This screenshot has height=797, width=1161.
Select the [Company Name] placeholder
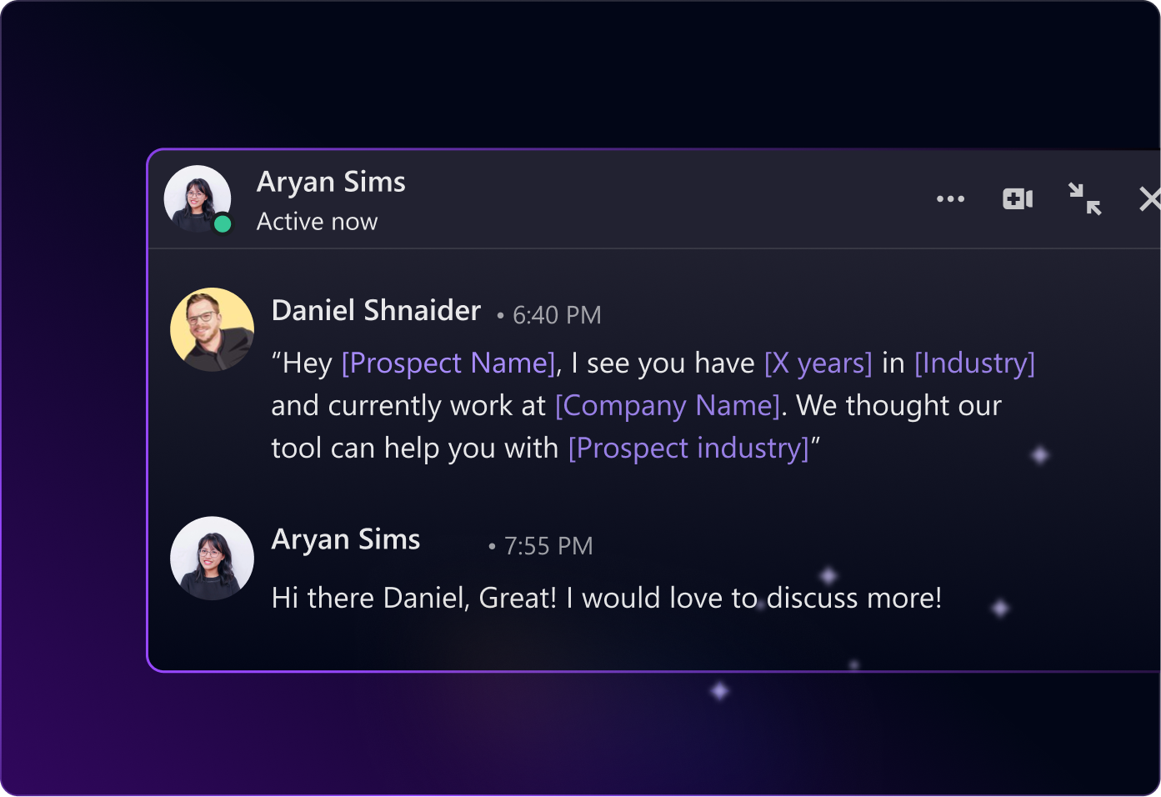[x=668, y=406]
